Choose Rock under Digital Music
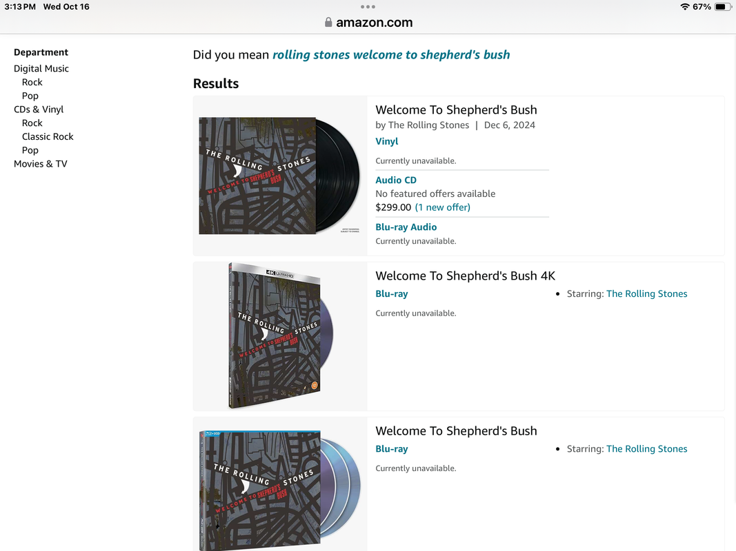 click(x=32, y=82)
